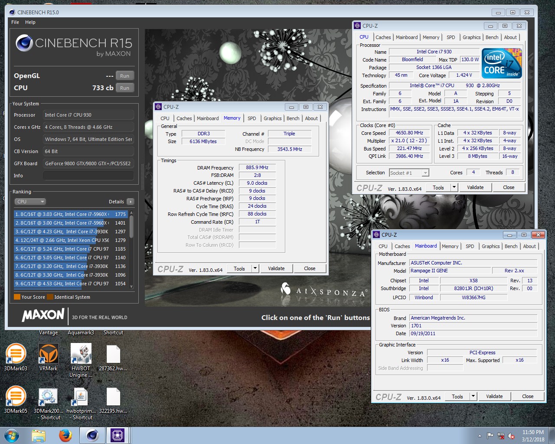Select ranking entry 9 scoring 1054
This screenshot has width=555, height=444.
(x=71, y=284)
